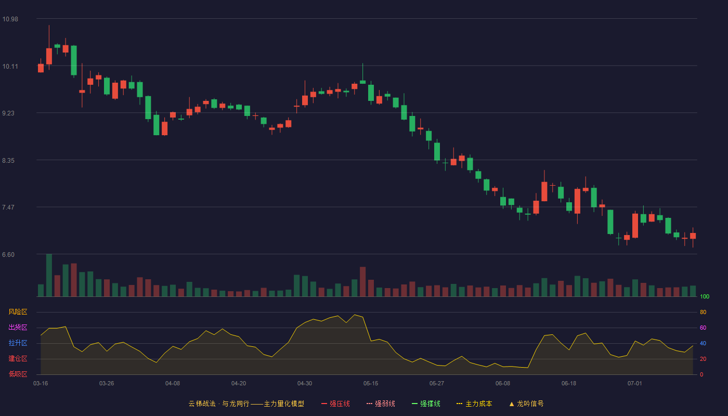
Task: Click the 05-15 date axis marker
Action: [371, 383]
